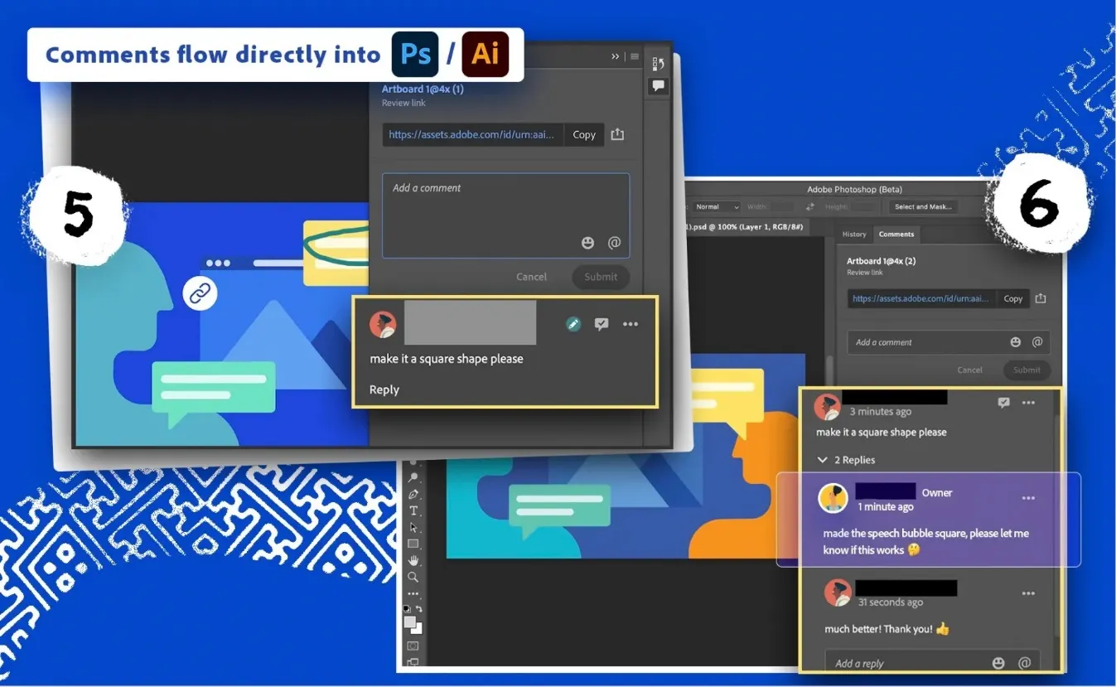Viewport: 1116px width, 687px height.
Task: Click Reply under the square shape comment
Action: [384, 389]
